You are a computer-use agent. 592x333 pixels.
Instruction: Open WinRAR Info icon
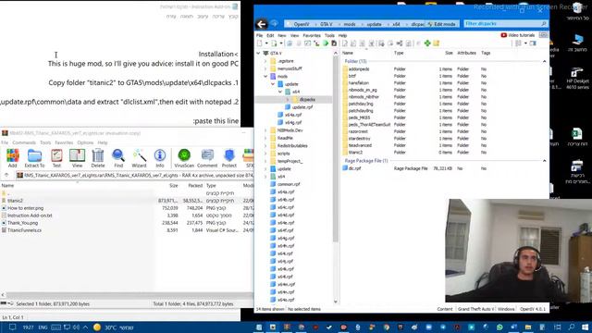(x=160, y=158)
